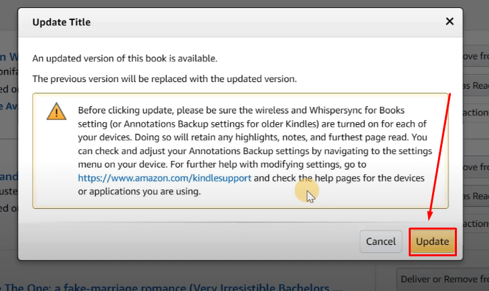
Task: Click the cut-off 'e Av' update available link
Action: click(x=9, y=106)
